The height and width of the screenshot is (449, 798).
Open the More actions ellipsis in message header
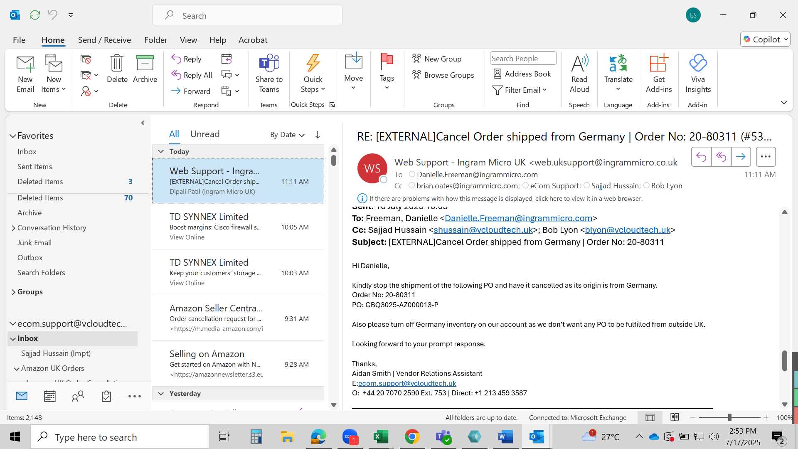(x=766, y=157)
